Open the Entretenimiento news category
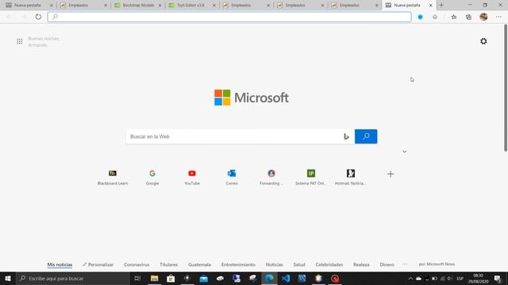 (x=238, y=264)
